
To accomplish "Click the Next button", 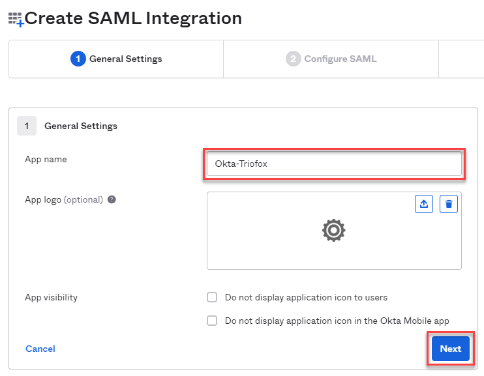I will click(451, 349).
